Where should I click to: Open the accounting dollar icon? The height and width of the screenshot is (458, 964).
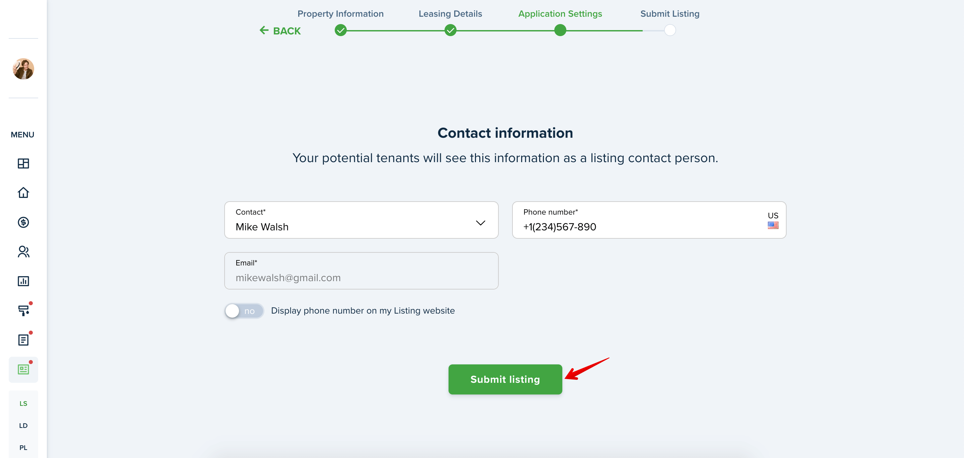23,222
